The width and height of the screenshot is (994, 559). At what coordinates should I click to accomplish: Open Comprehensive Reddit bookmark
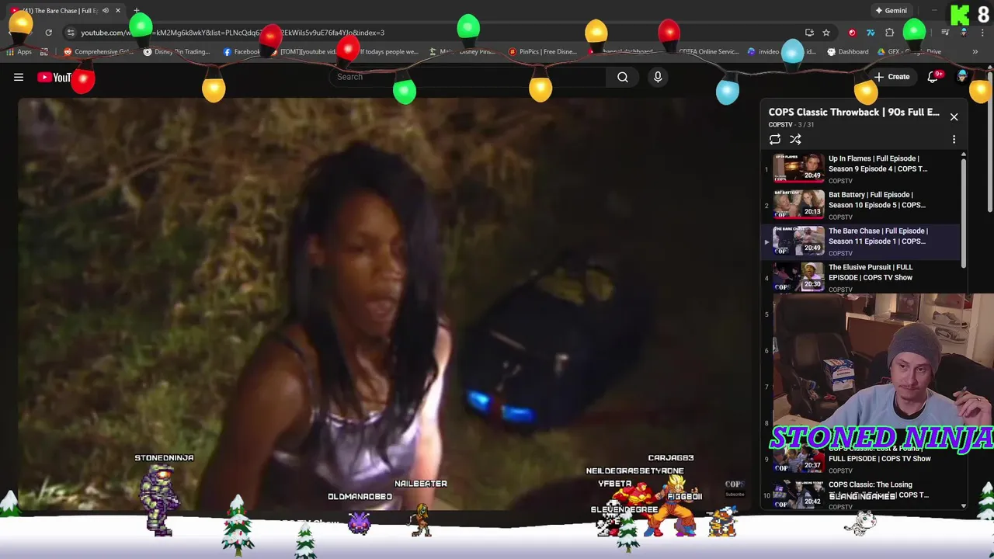(x=99, y=52)
